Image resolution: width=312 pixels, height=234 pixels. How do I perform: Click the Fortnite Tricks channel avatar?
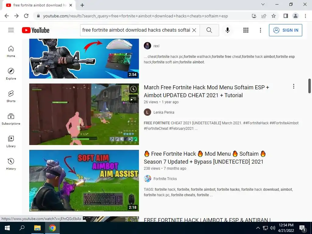[x=147, y=179]
